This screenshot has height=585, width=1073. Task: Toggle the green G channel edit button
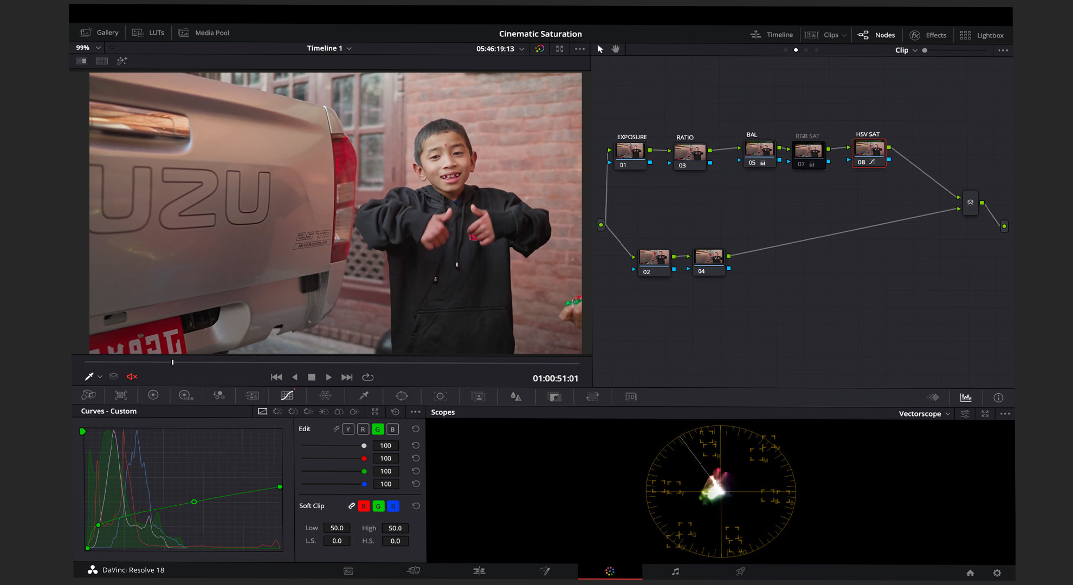378,429
